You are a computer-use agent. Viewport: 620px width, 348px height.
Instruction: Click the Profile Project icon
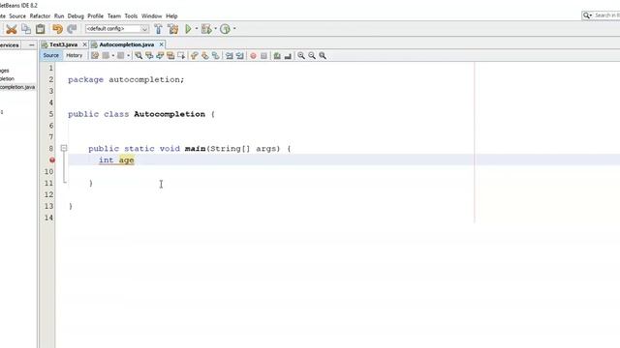point(225,29)
